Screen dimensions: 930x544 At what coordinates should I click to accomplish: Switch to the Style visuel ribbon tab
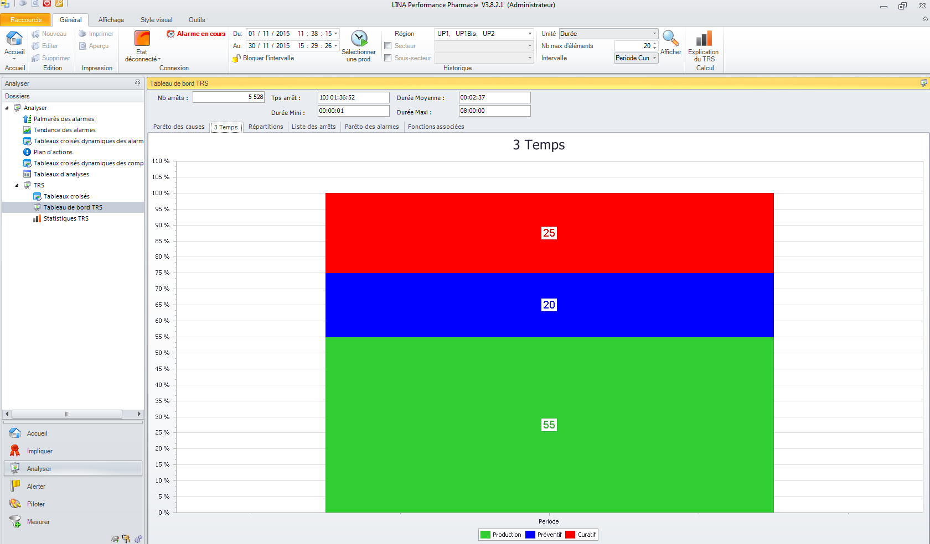tap(157, 20)
